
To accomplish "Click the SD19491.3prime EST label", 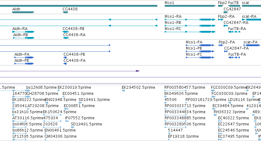I will [x=94, y=100].
